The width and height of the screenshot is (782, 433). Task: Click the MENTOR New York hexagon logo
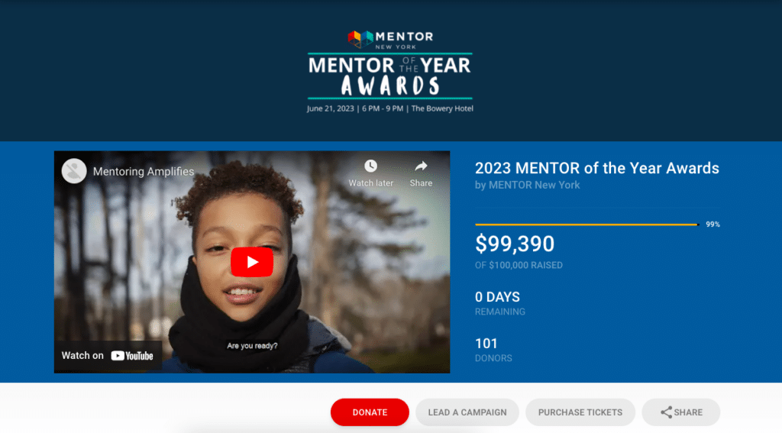(360, 39)
